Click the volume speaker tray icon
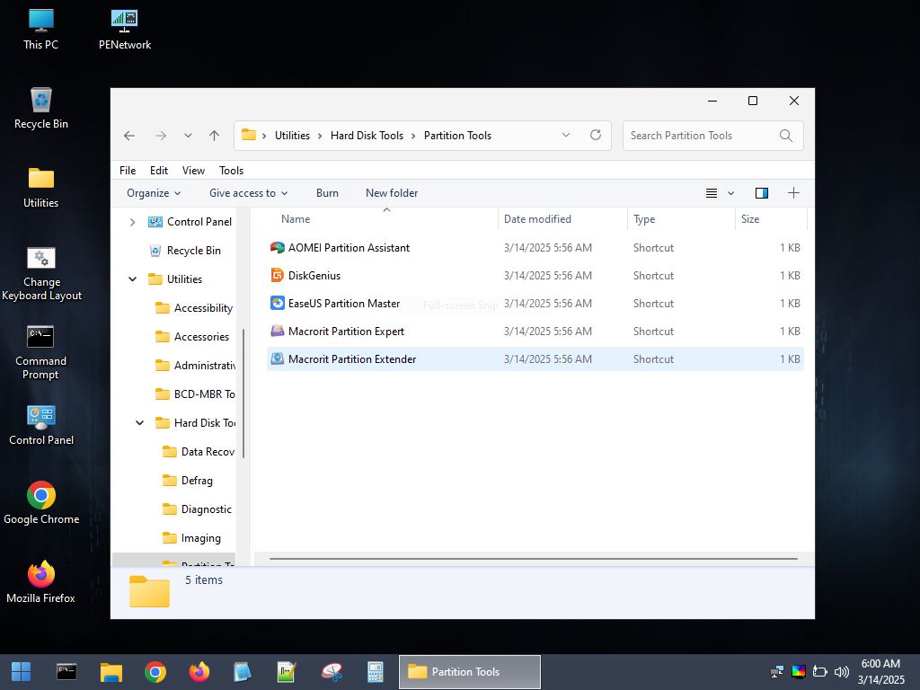The height and width of the screenshot is (690, 920). (841, 672)
